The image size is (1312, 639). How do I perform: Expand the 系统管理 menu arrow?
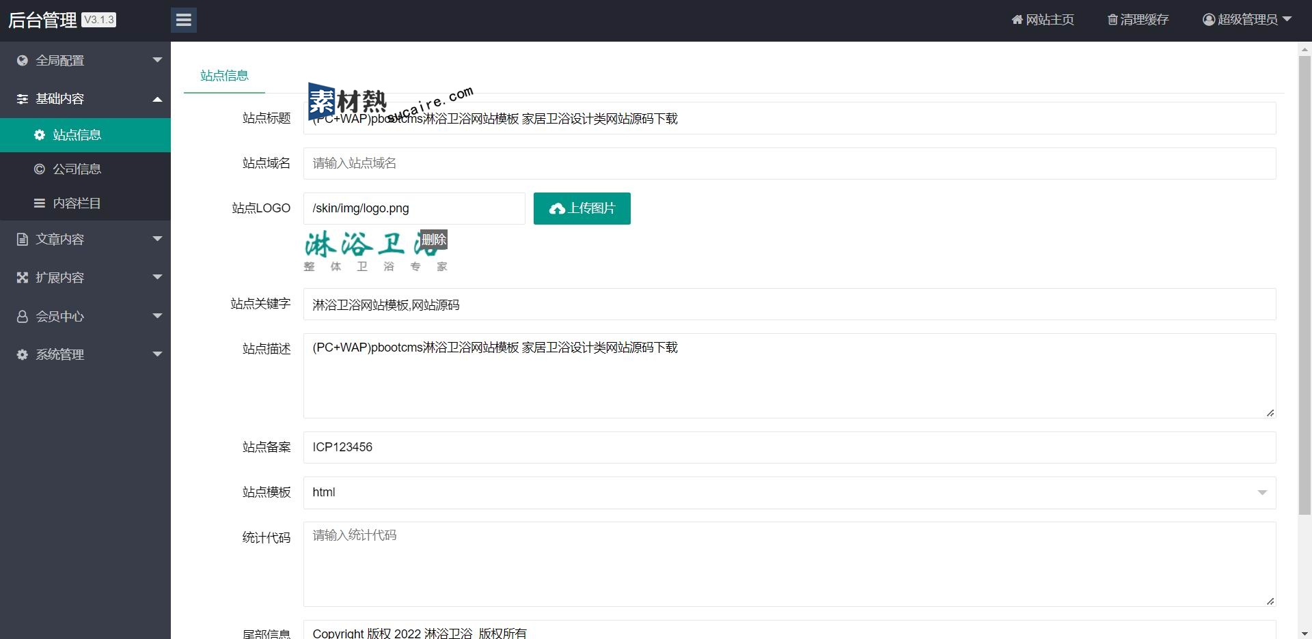click(157, 354)
